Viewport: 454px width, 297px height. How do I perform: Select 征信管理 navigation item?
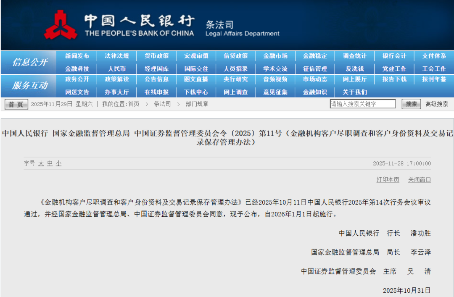[x=315, y=69]
